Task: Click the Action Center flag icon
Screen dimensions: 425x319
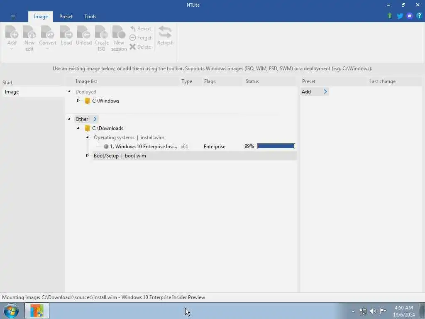Action: click(383, 311)
